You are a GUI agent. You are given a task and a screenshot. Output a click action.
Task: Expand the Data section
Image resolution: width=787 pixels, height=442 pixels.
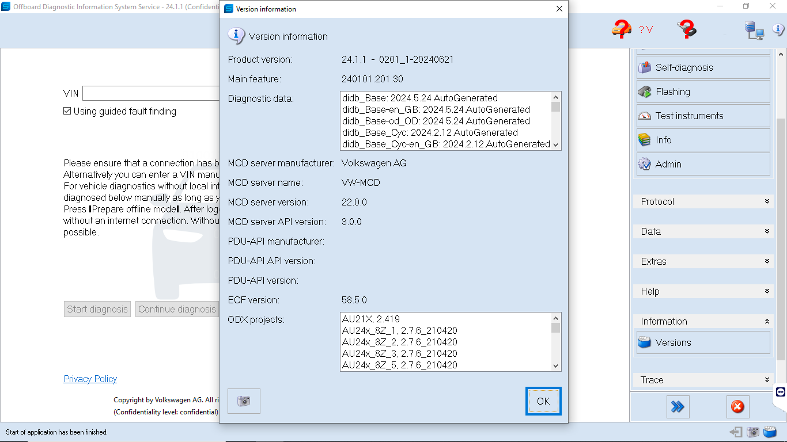coord(703,231)
